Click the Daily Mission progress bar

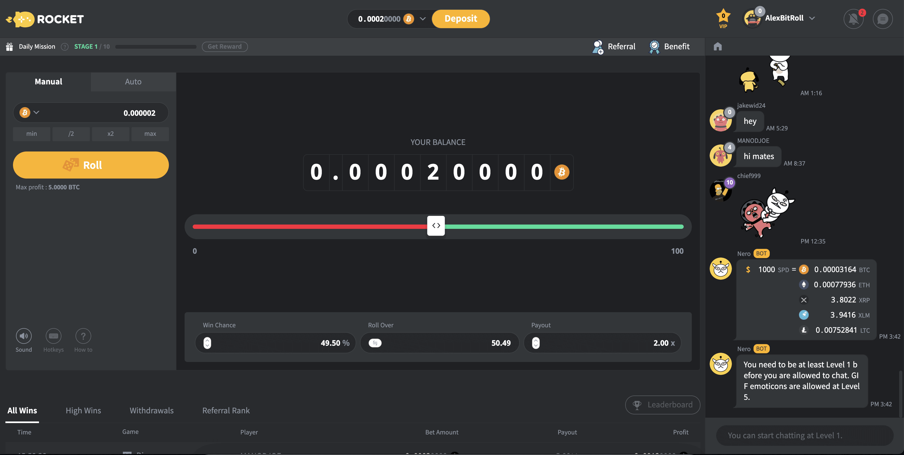pyautogui.click(x=156, y=47)
